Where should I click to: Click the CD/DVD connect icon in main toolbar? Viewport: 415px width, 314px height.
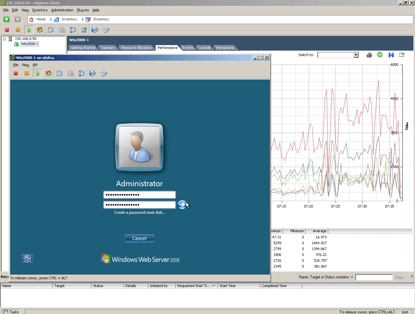pos(106,30)
